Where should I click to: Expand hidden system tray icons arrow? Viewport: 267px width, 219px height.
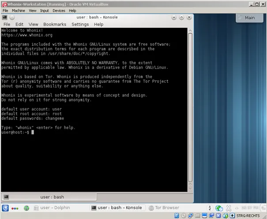[x=237, y=208]
